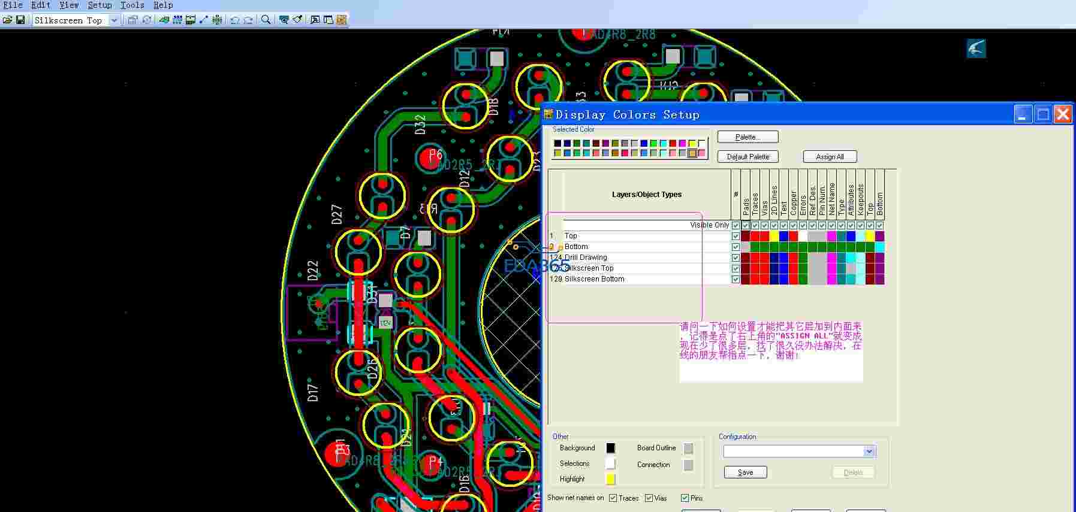Click the green board icon in the toolbar
The image size is (1076, 512).
[164, 20]
